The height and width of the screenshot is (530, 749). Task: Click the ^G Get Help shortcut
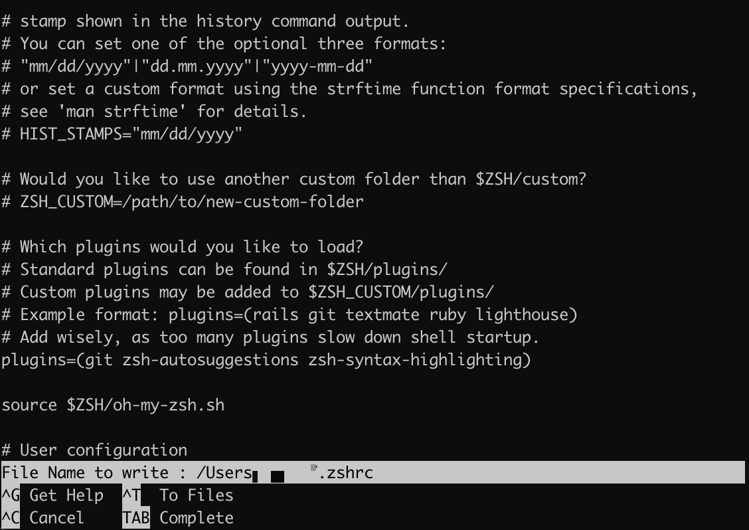click(52, 495)
